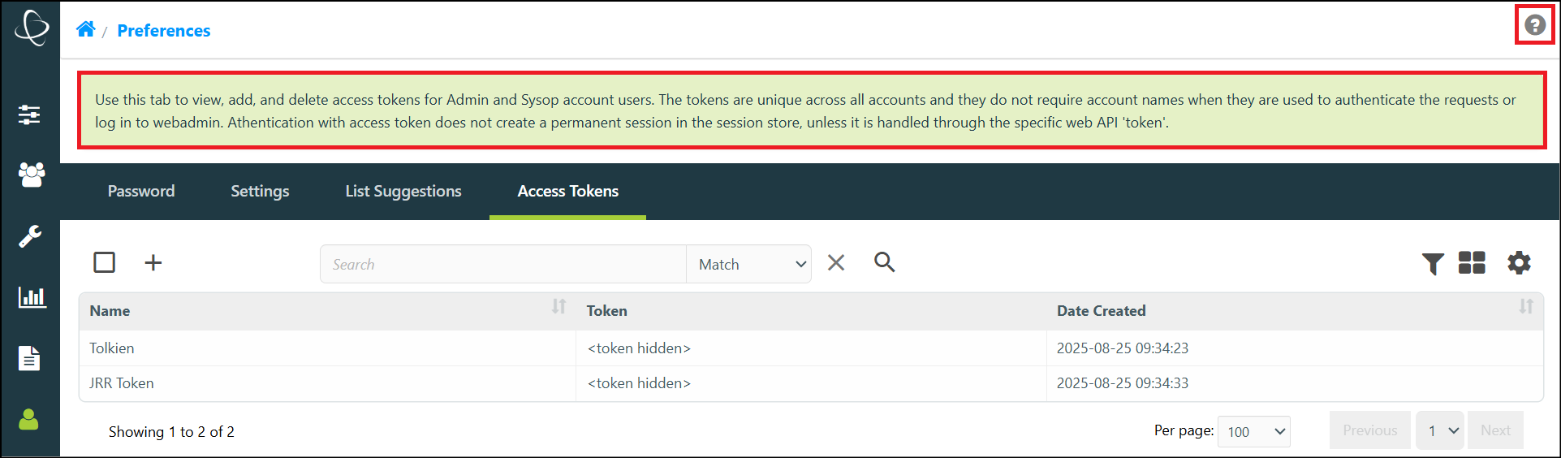Open the Per page 100 dropdown
The width and height of the screenshot is (1561, 458).
click(x=1254, y=431)
